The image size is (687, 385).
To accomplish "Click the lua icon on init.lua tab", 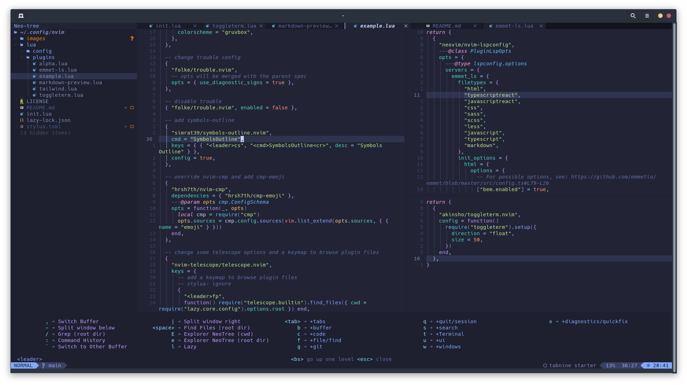I will click(x=151, y=26).
